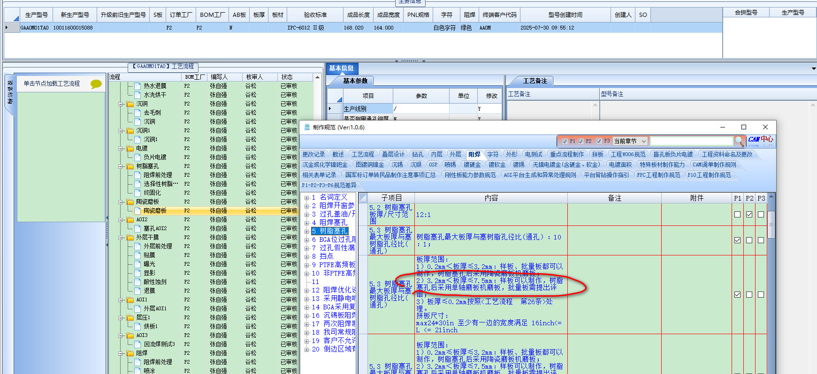This screenshot has width=817, height=374.
Task: Click the 外层干膜 folder icon
Action: pyautogui.click(x=130, y=237)
